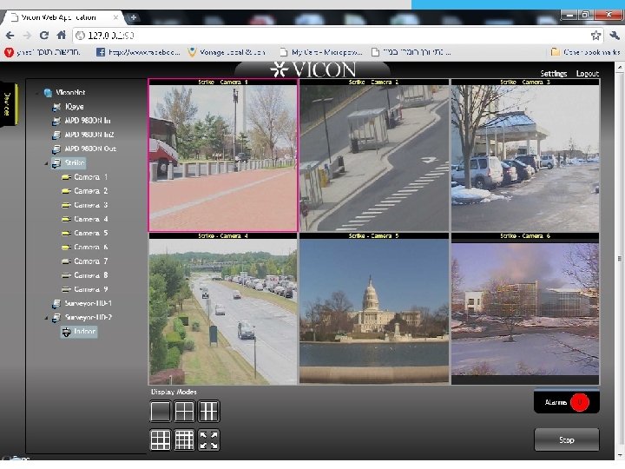The height and width of the screenshot is (469, 625).
Task: Choose the nine-camera grid display mode
Action: coord(161,439)
